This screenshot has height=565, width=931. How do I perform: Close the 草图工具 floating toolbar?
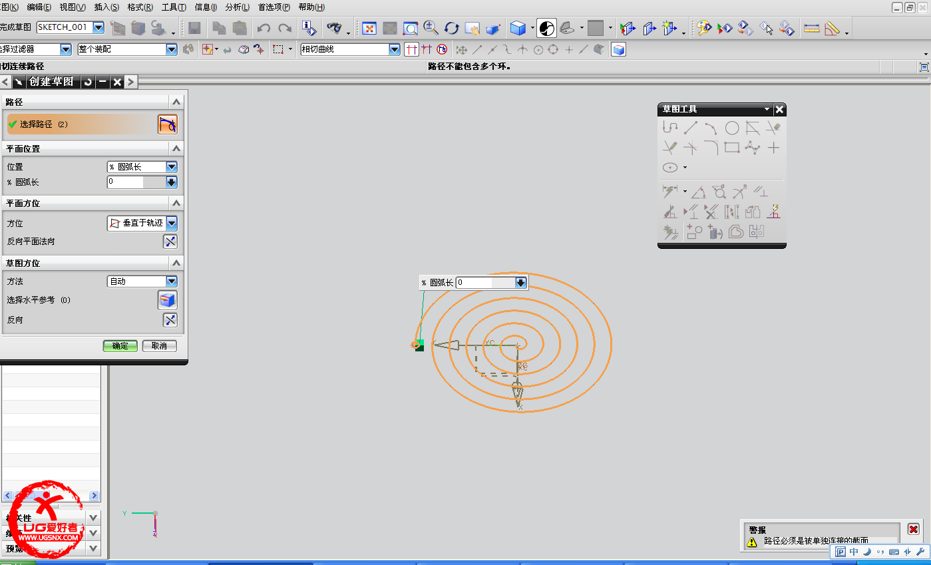click(x=780, y=109)
